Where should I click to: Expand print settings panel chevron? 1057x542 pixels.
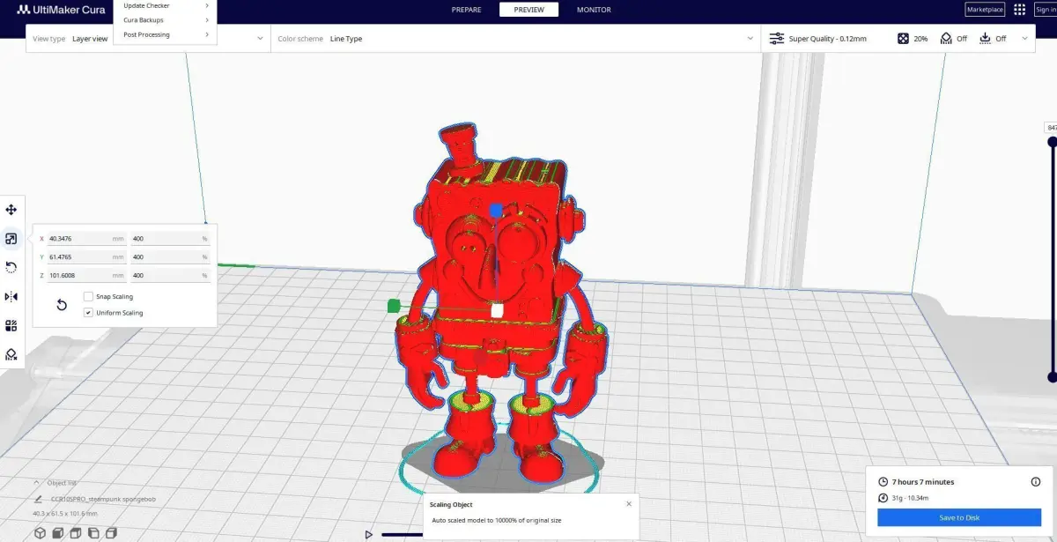1024,39
